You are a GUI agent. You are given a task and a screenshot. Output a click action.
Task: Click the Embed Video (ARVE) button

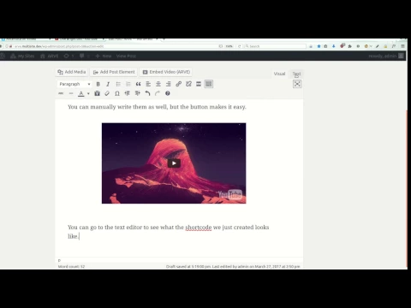(166, 72)
